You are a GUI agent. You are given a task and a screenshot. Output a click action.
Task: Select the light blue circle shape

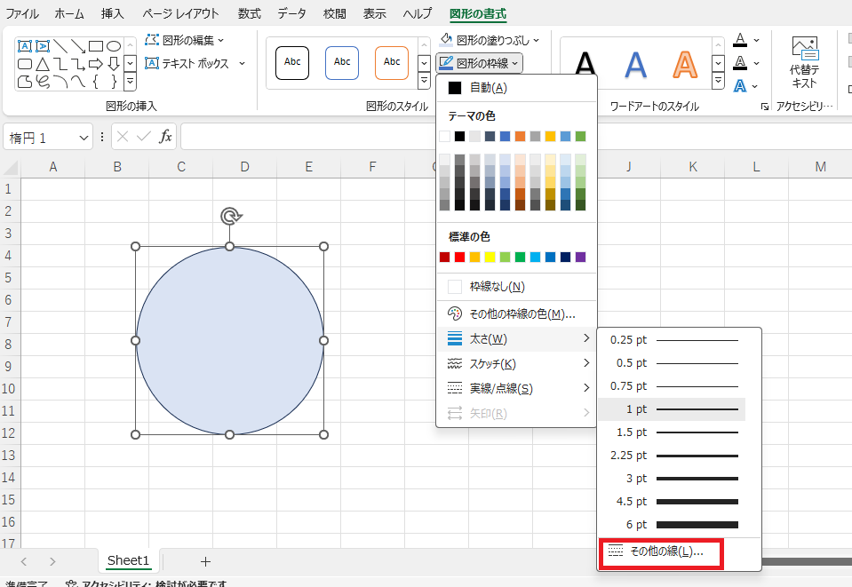pos(230,340)
